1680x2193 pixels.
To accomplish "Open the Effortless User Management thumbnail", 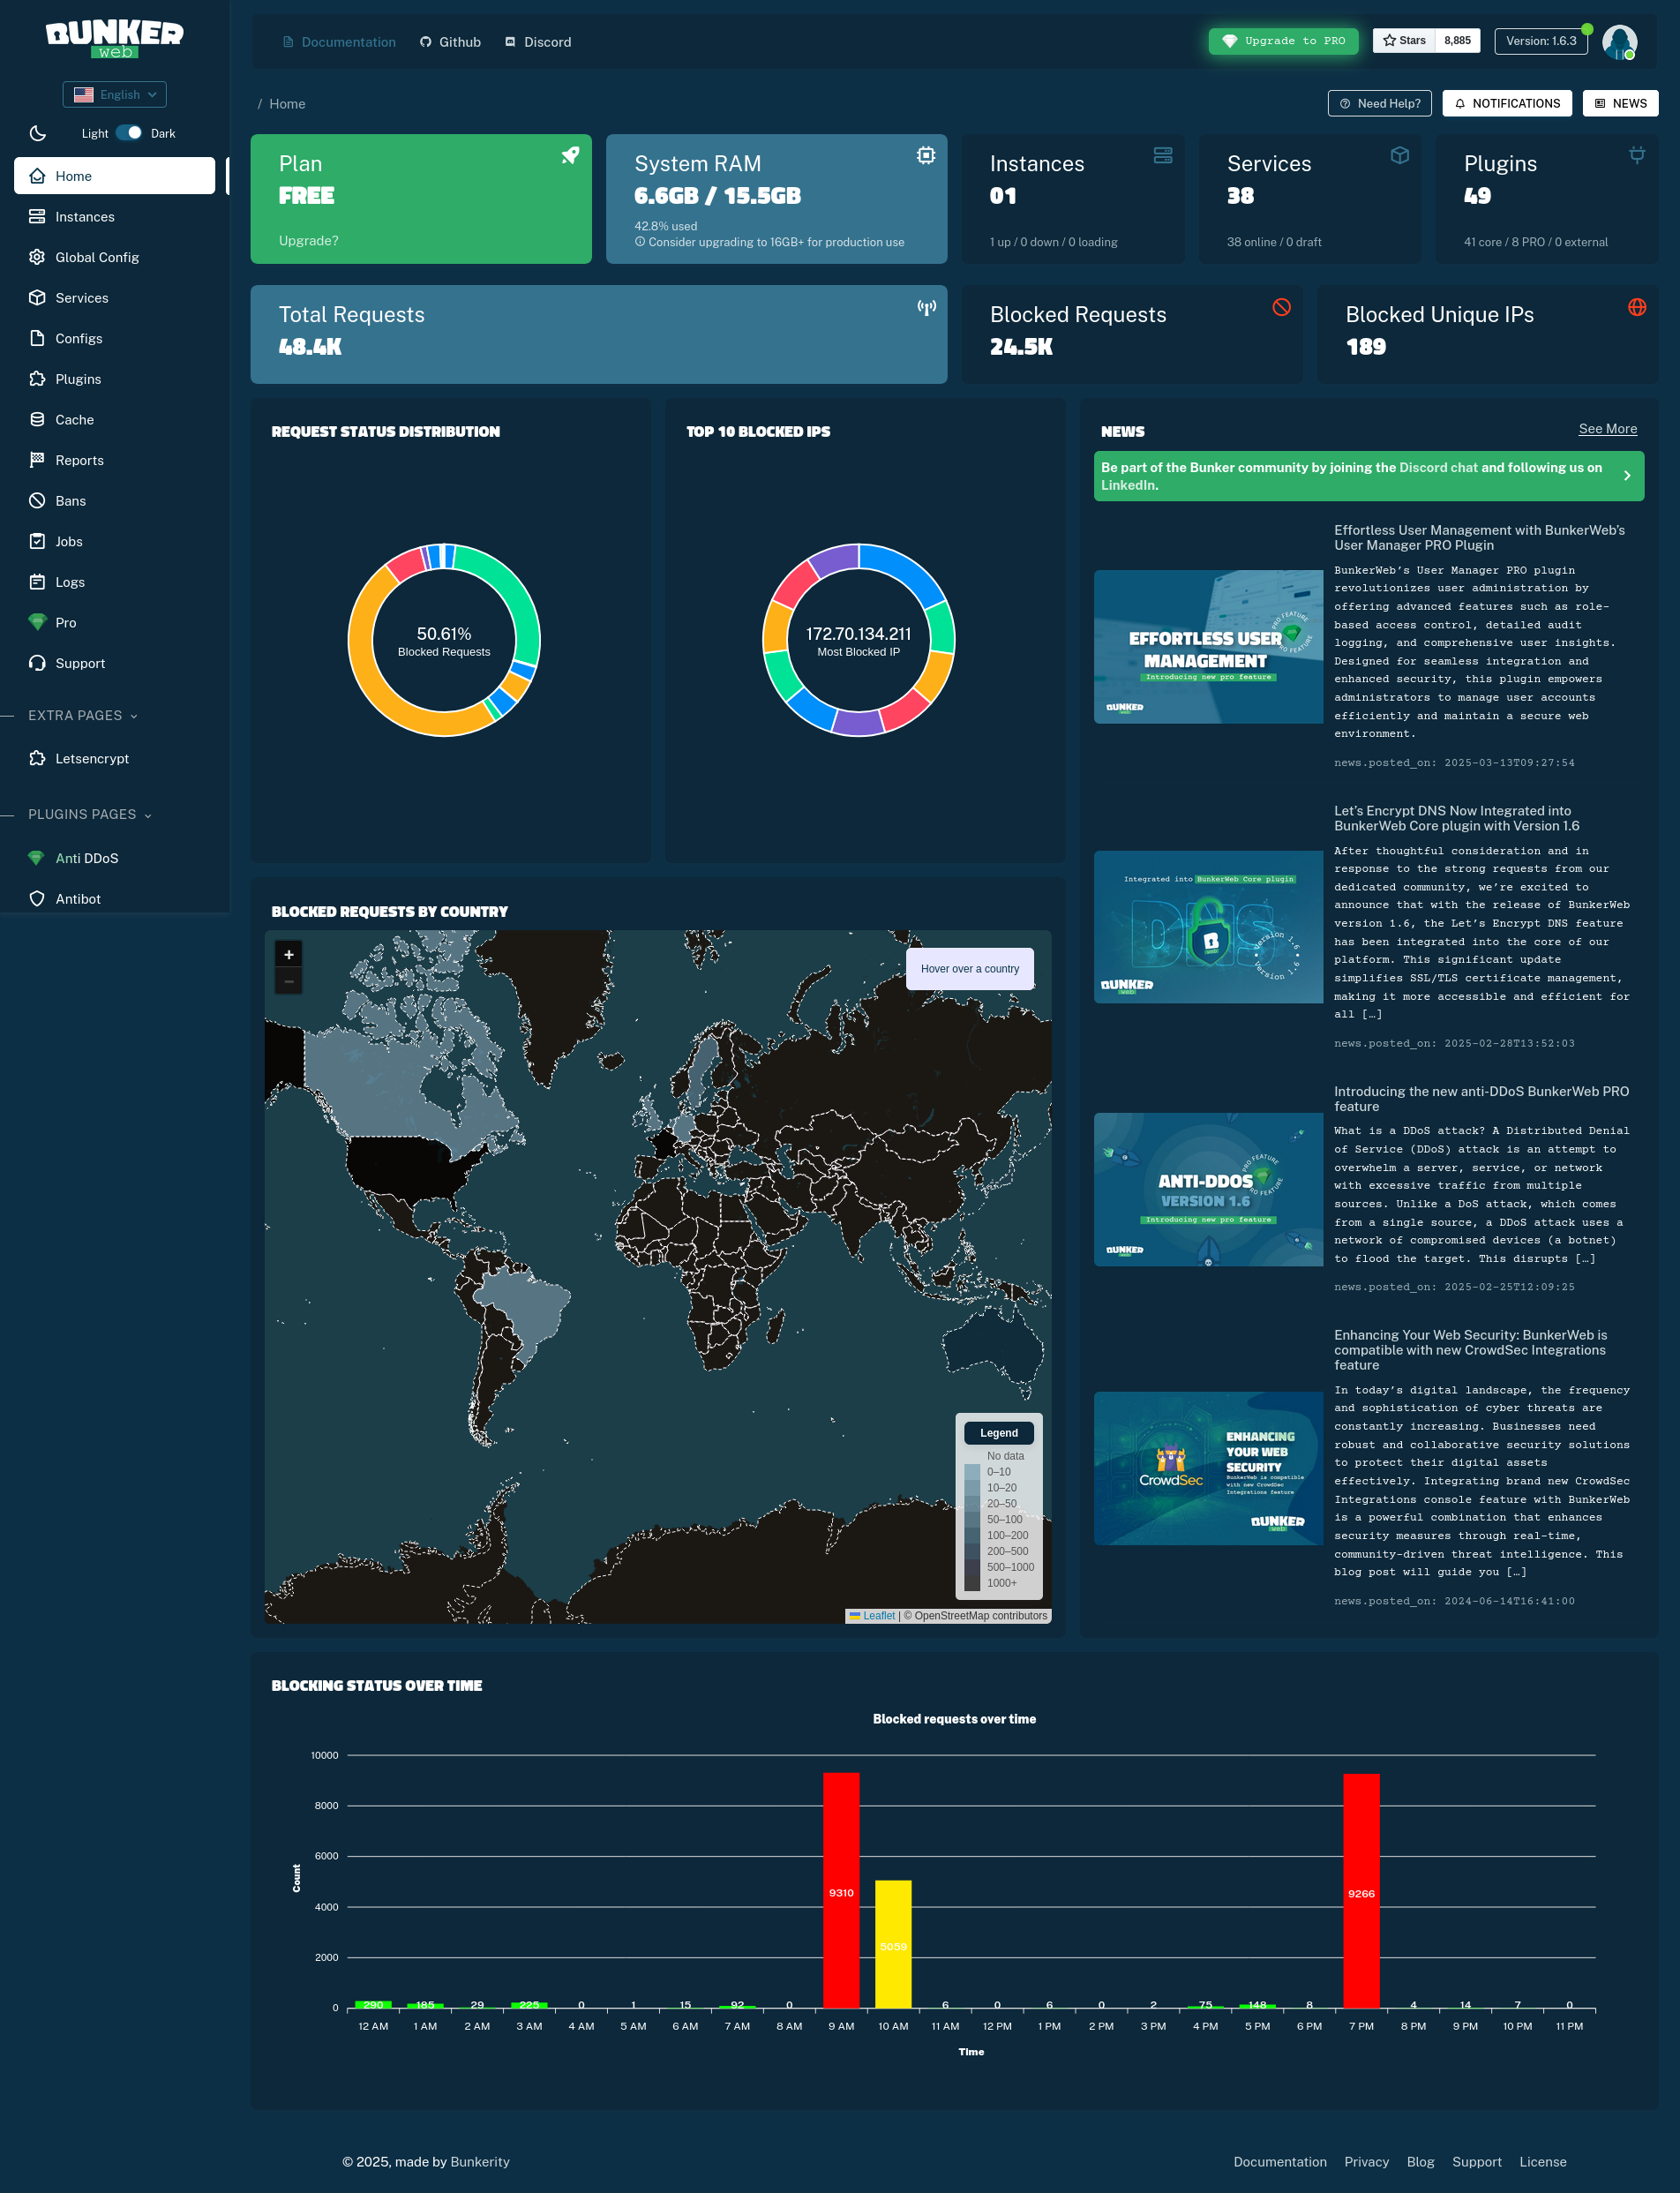I will (1208, 647).
